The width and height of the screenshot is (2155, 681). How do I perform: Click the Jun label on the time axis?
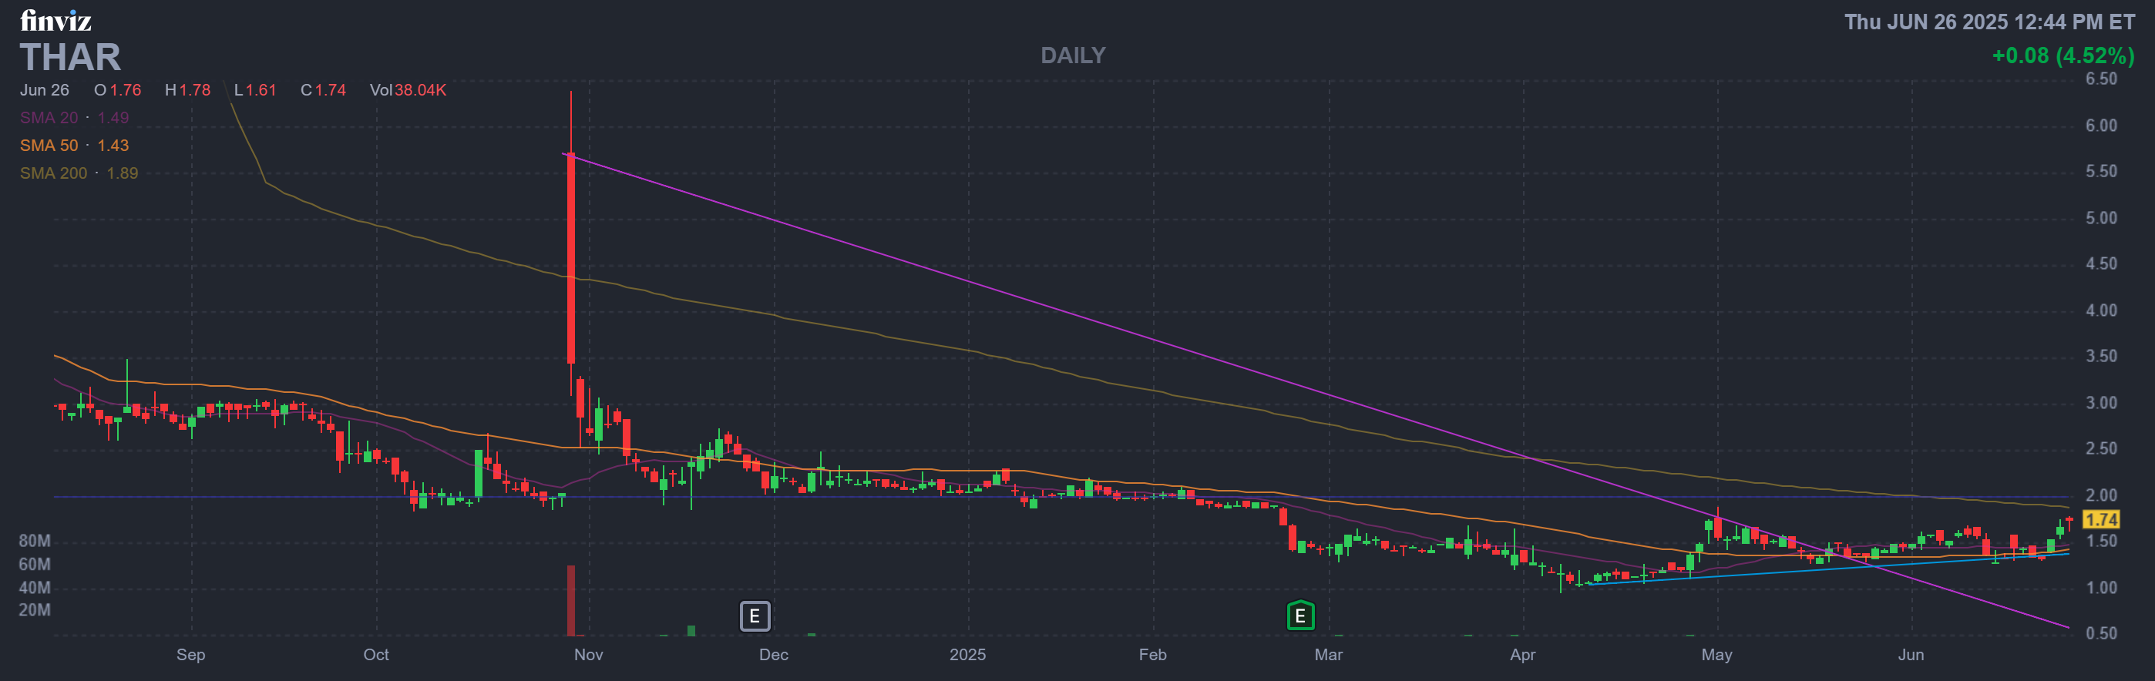click(x=1911, y=655)
